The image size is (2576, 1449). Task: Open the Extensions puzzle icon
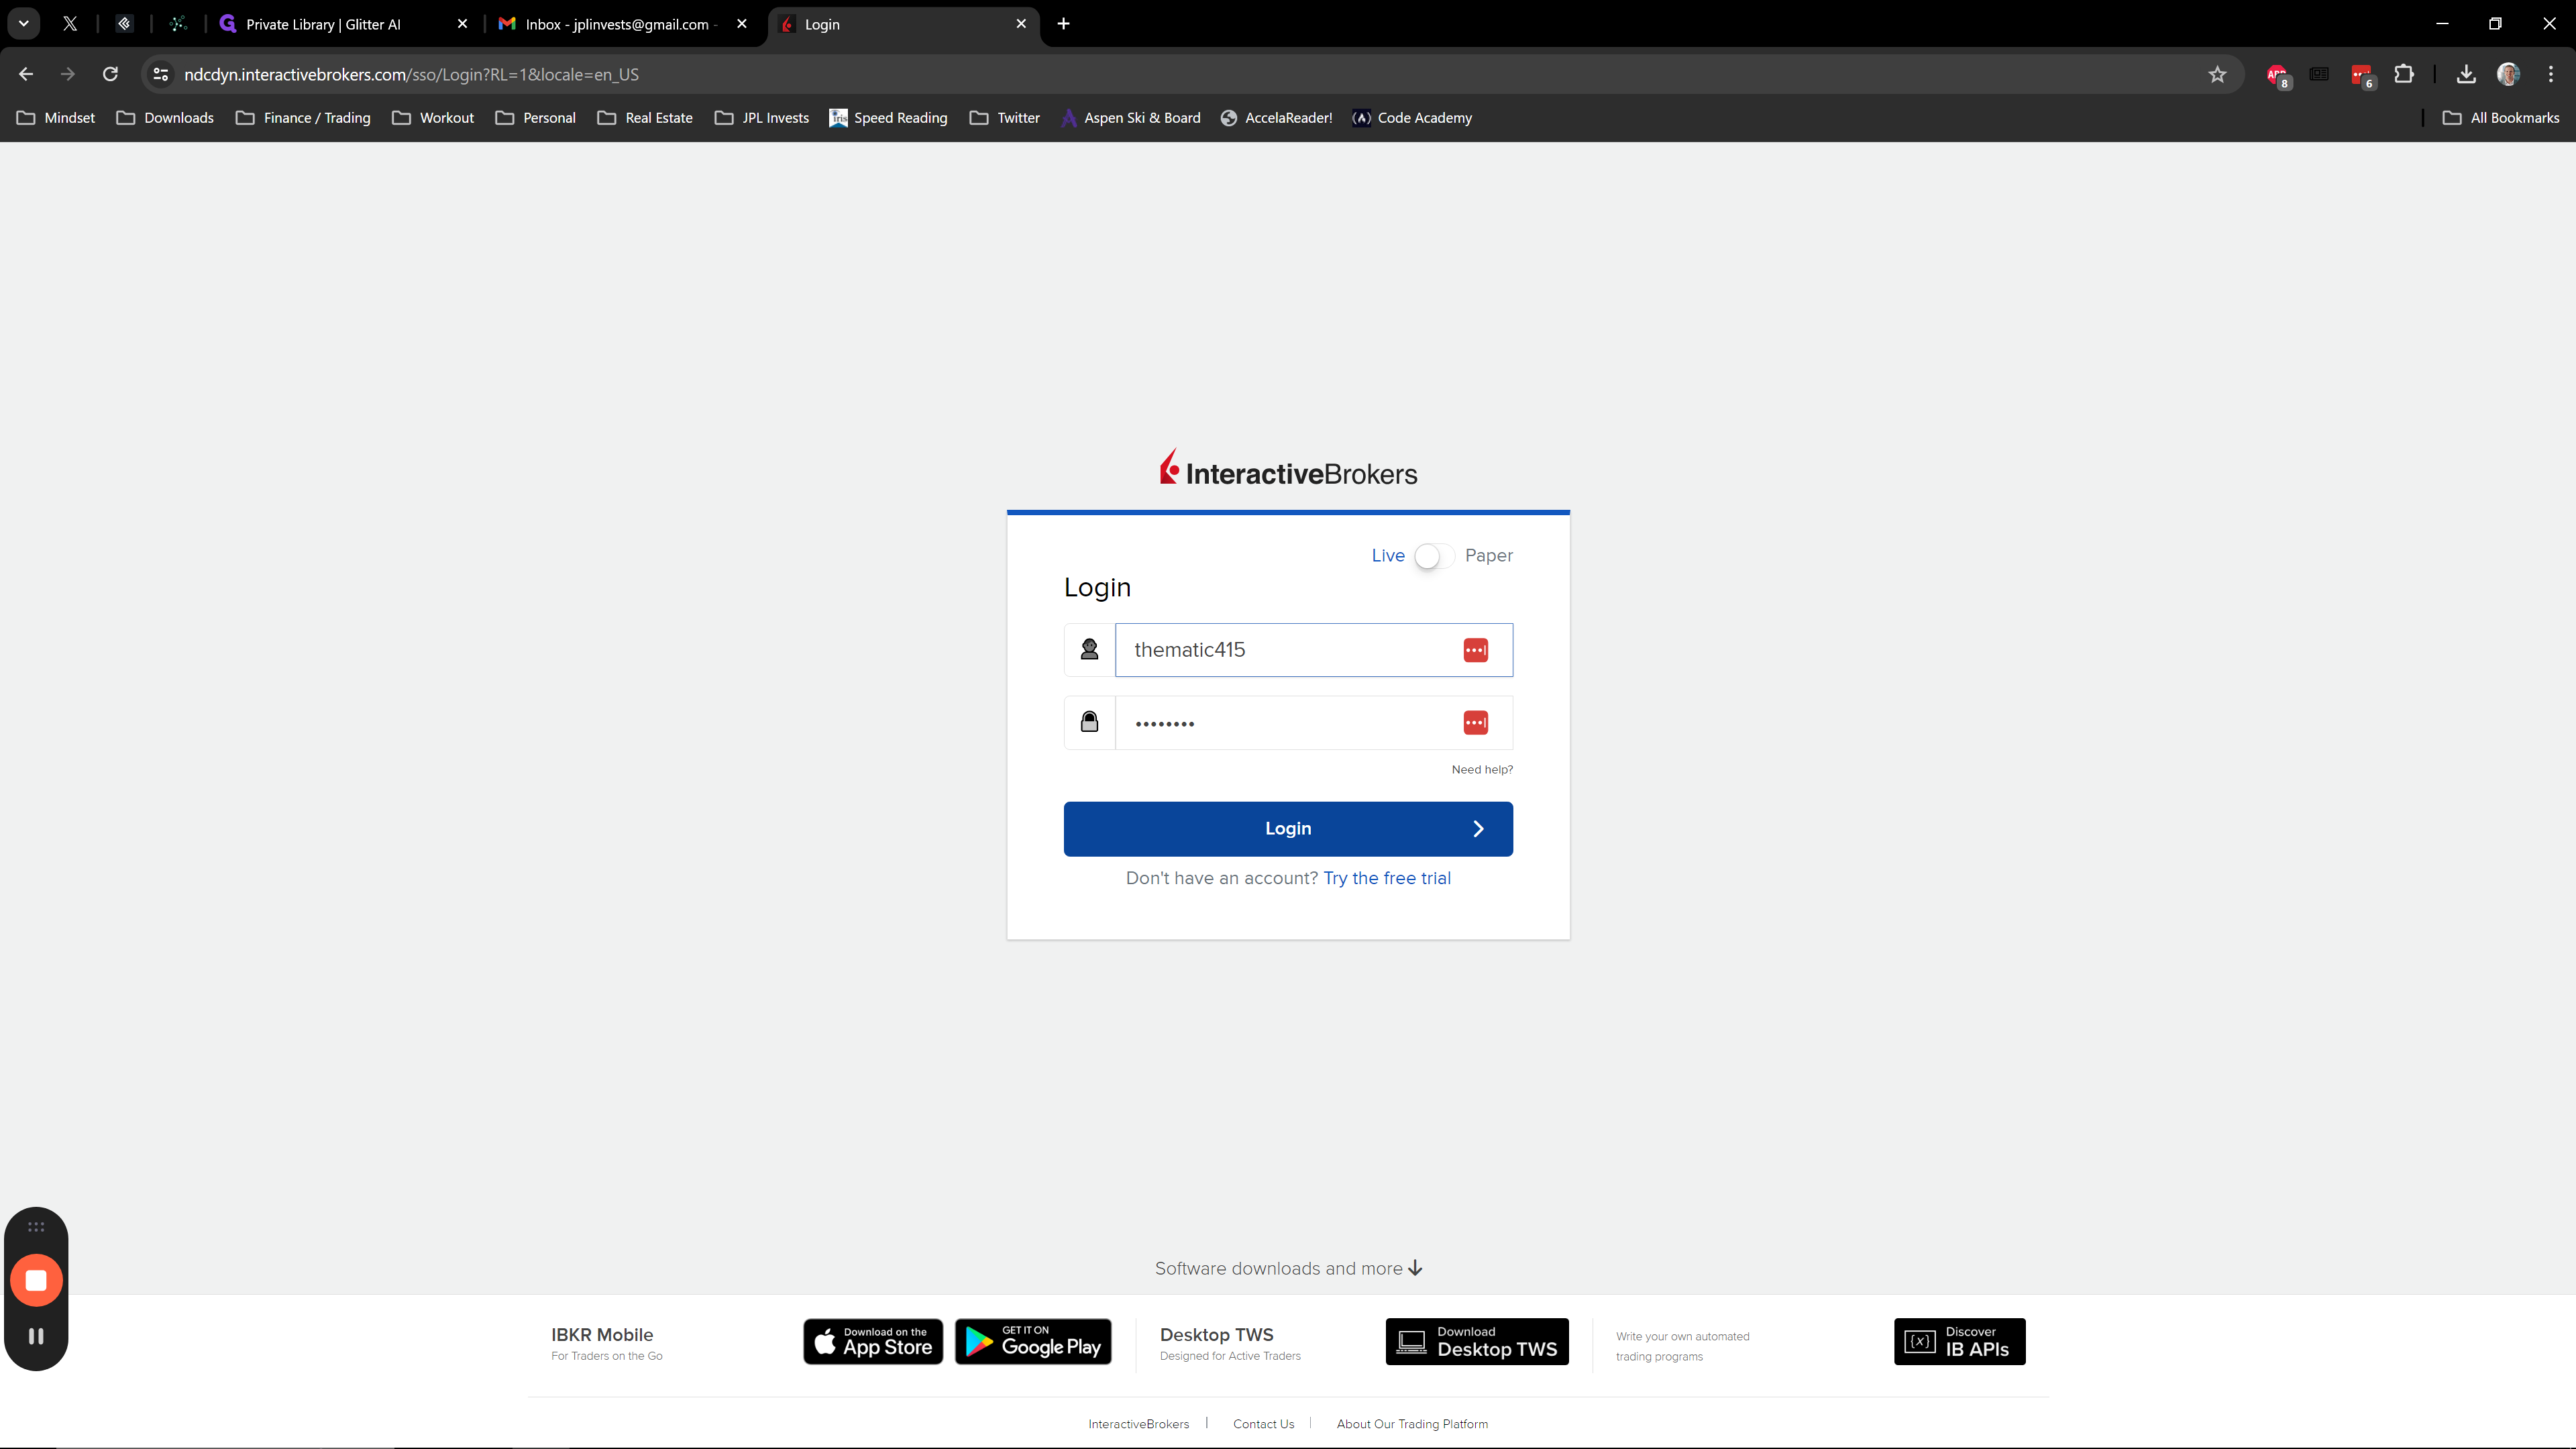click(x=2404, y=74)
